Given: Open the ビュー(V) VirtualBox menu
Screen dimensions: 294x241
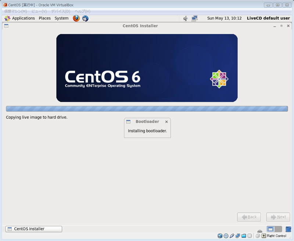Looking at the screenshot, I should point(39,11).
